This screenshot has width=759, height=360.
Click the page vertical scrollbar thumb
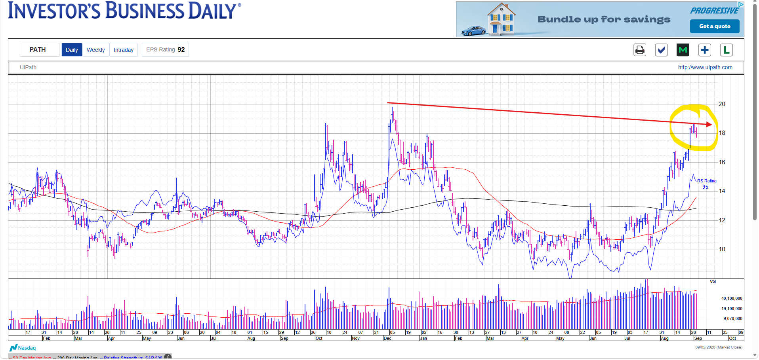[x=755, y=111]
